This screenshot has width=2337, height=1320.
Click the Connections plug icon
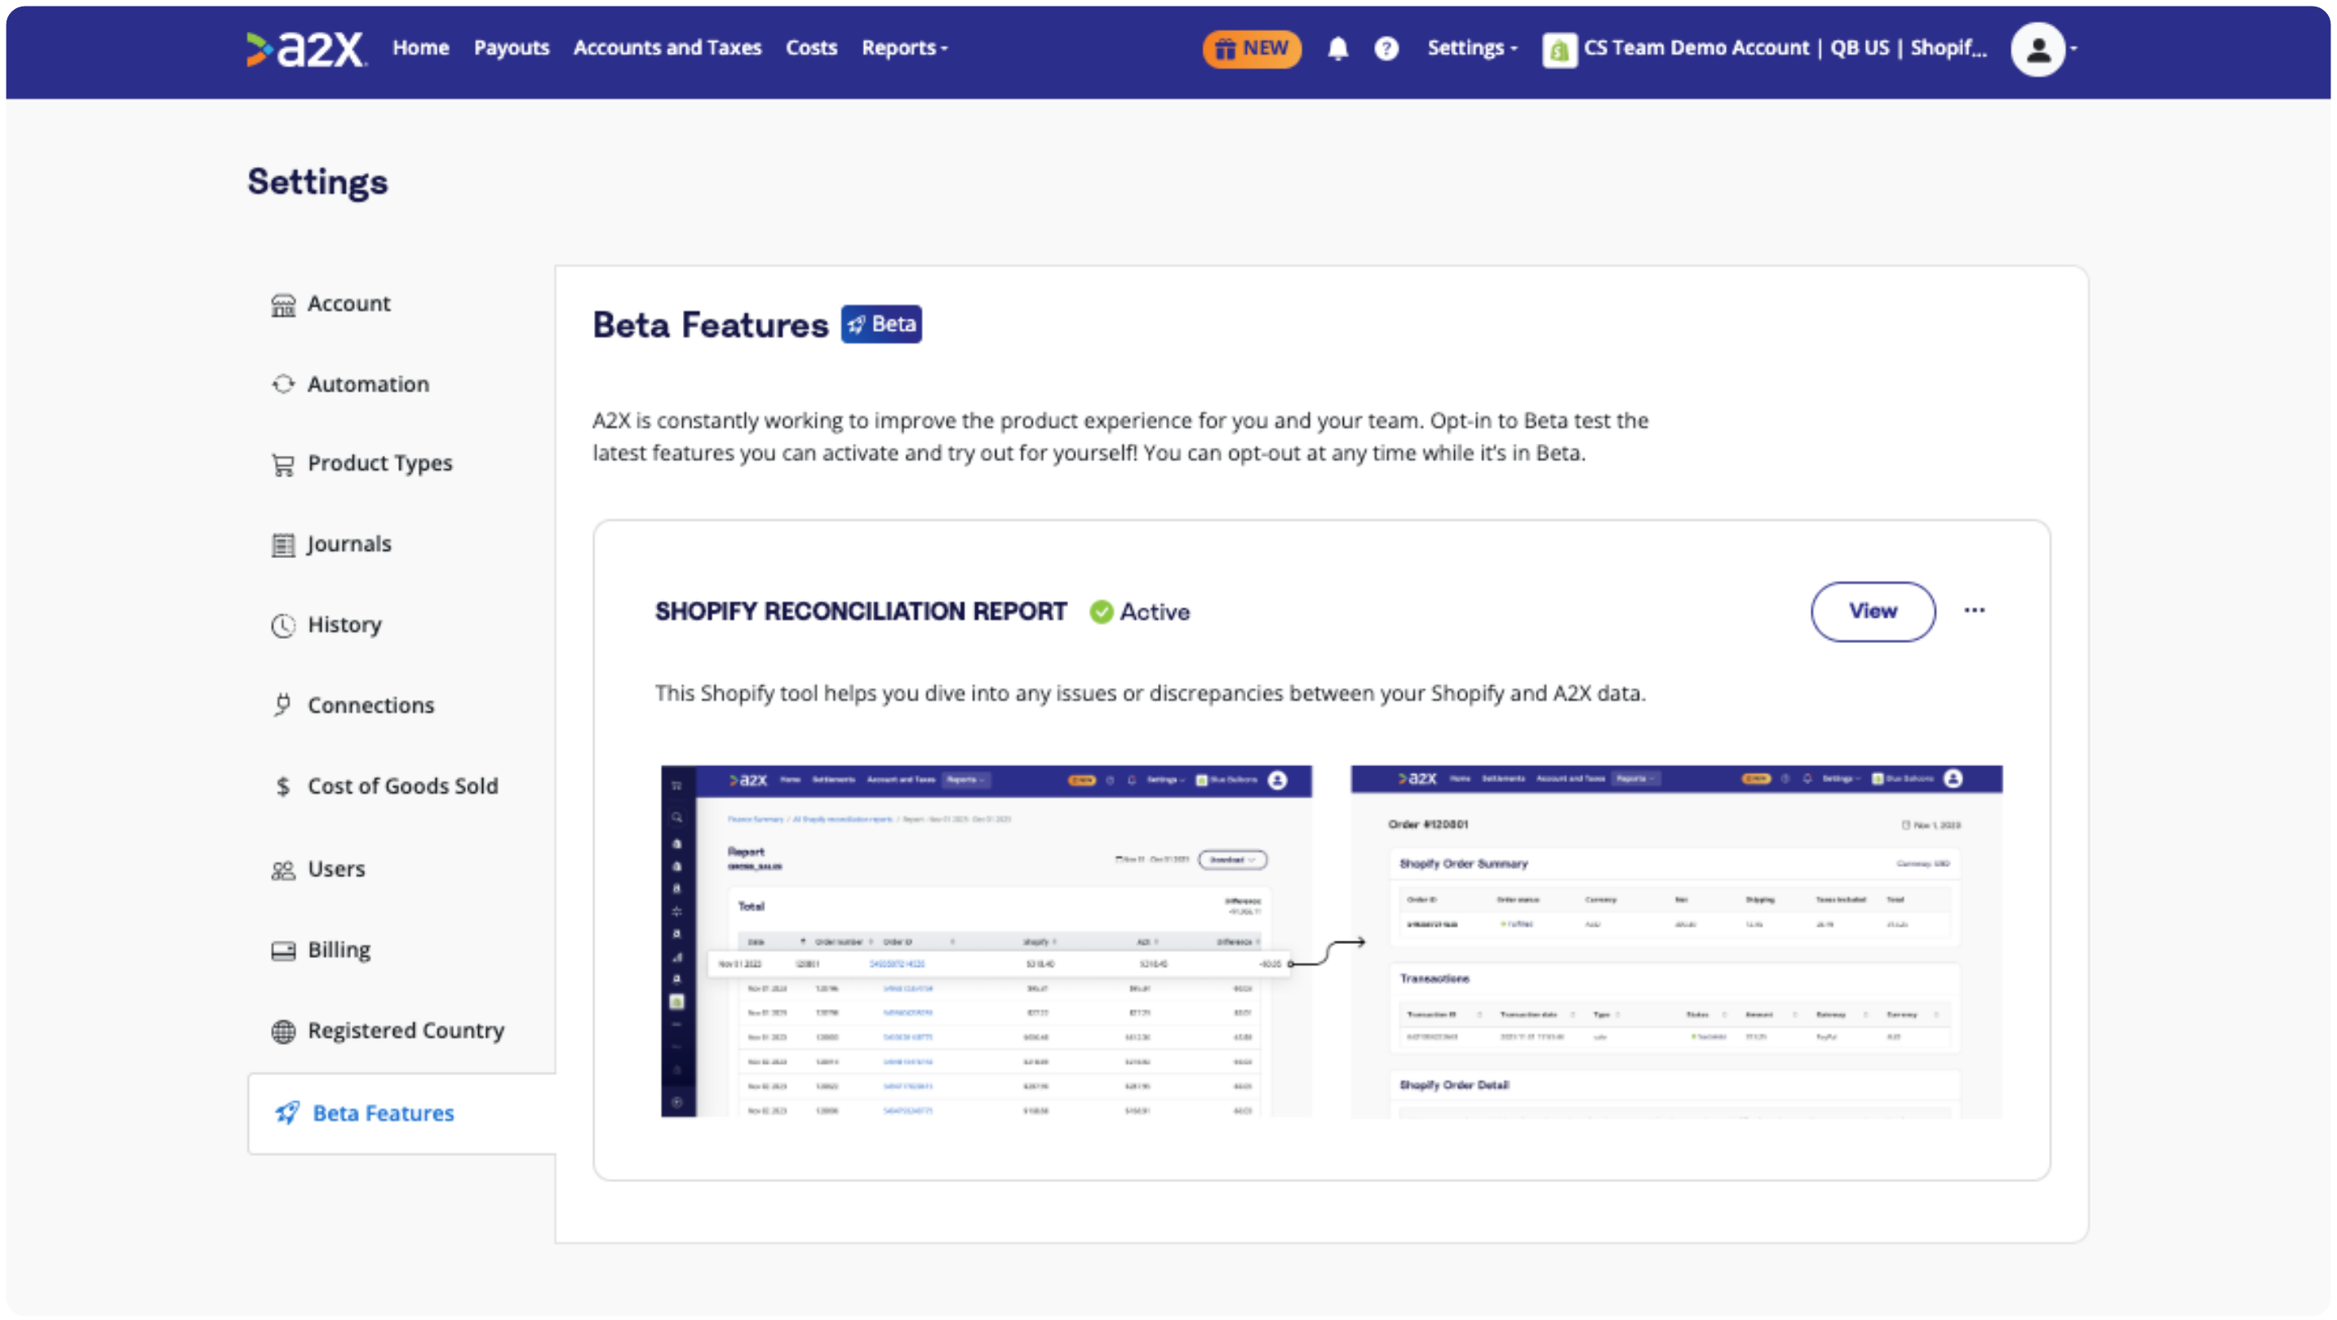[283, 705]
